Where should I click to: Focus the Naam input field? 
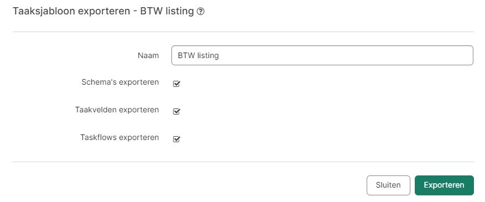(x=322, y=55)
